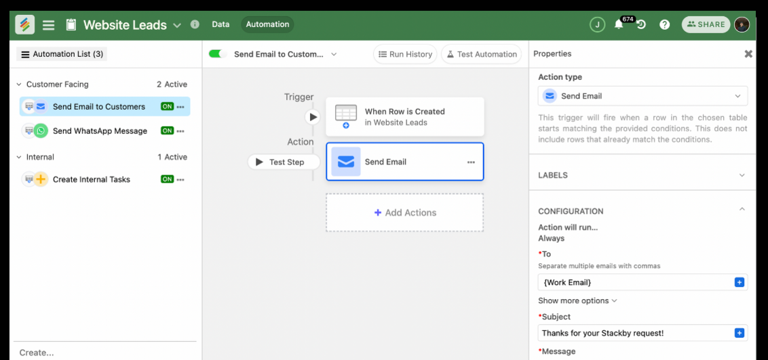Select the When Row is Created trigger card
The image size is (768, 360).
pos(405,117)
